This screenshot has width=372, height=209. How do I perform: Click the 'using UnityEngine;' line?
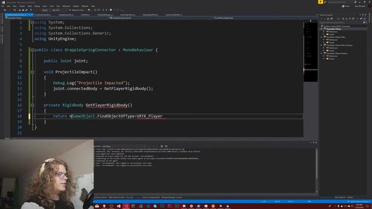(55, 39)
